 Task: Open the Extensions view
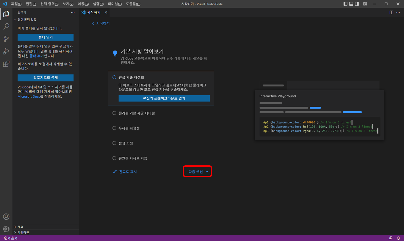pos(6,64)
